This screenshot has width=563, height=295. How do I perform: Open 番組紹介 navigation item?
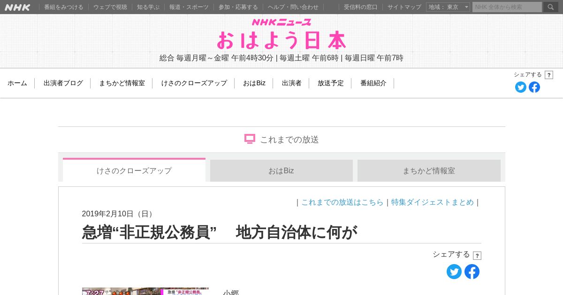pos(373,83)
